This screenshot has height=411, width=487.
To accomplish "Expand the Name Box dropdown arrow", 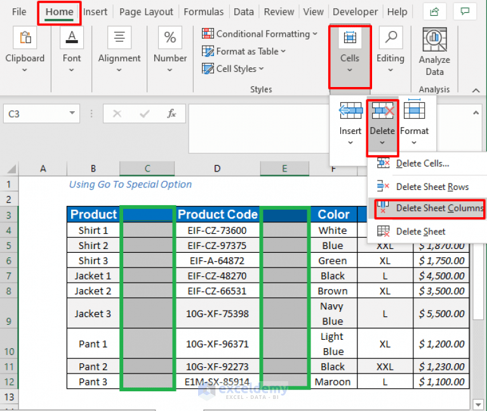I will 72,113.
